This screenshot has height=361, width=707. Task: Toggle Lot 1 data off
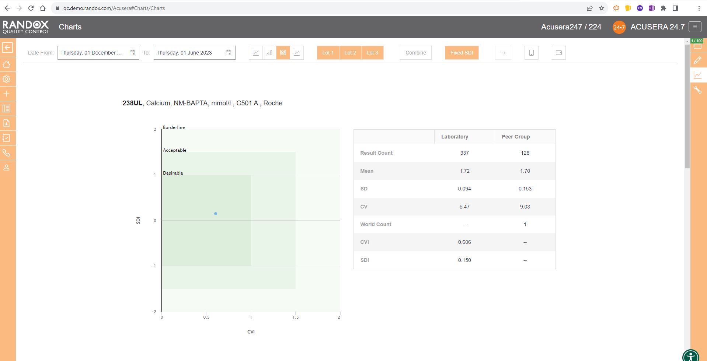coord(327,52)
